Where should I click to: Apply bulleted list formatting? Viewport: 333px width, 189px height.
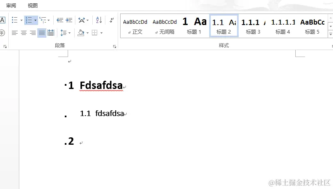coord(14,20)
